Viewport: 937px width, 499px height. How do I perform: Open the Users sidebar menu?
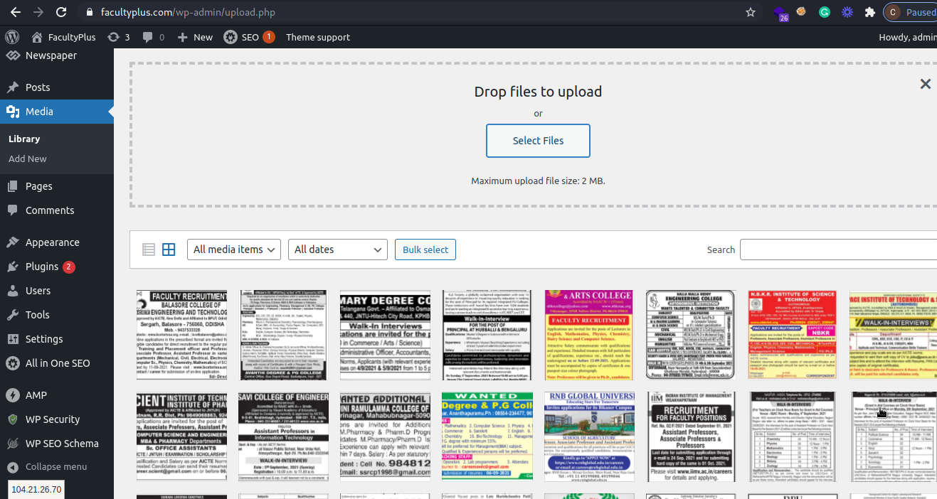(x=57, y=291)
